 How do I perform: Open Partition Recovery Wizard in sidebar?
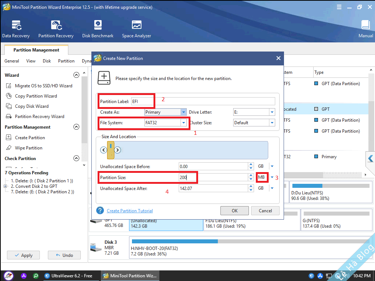(39, 117)
